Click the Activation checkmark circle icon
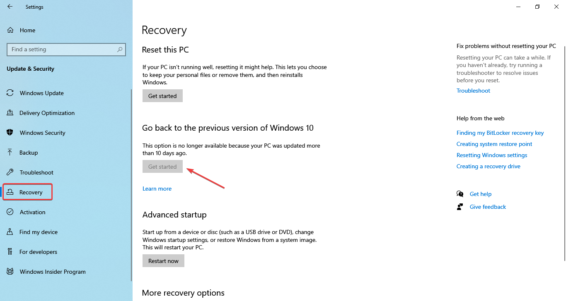The image size is (566, 301). coord(10,212)
